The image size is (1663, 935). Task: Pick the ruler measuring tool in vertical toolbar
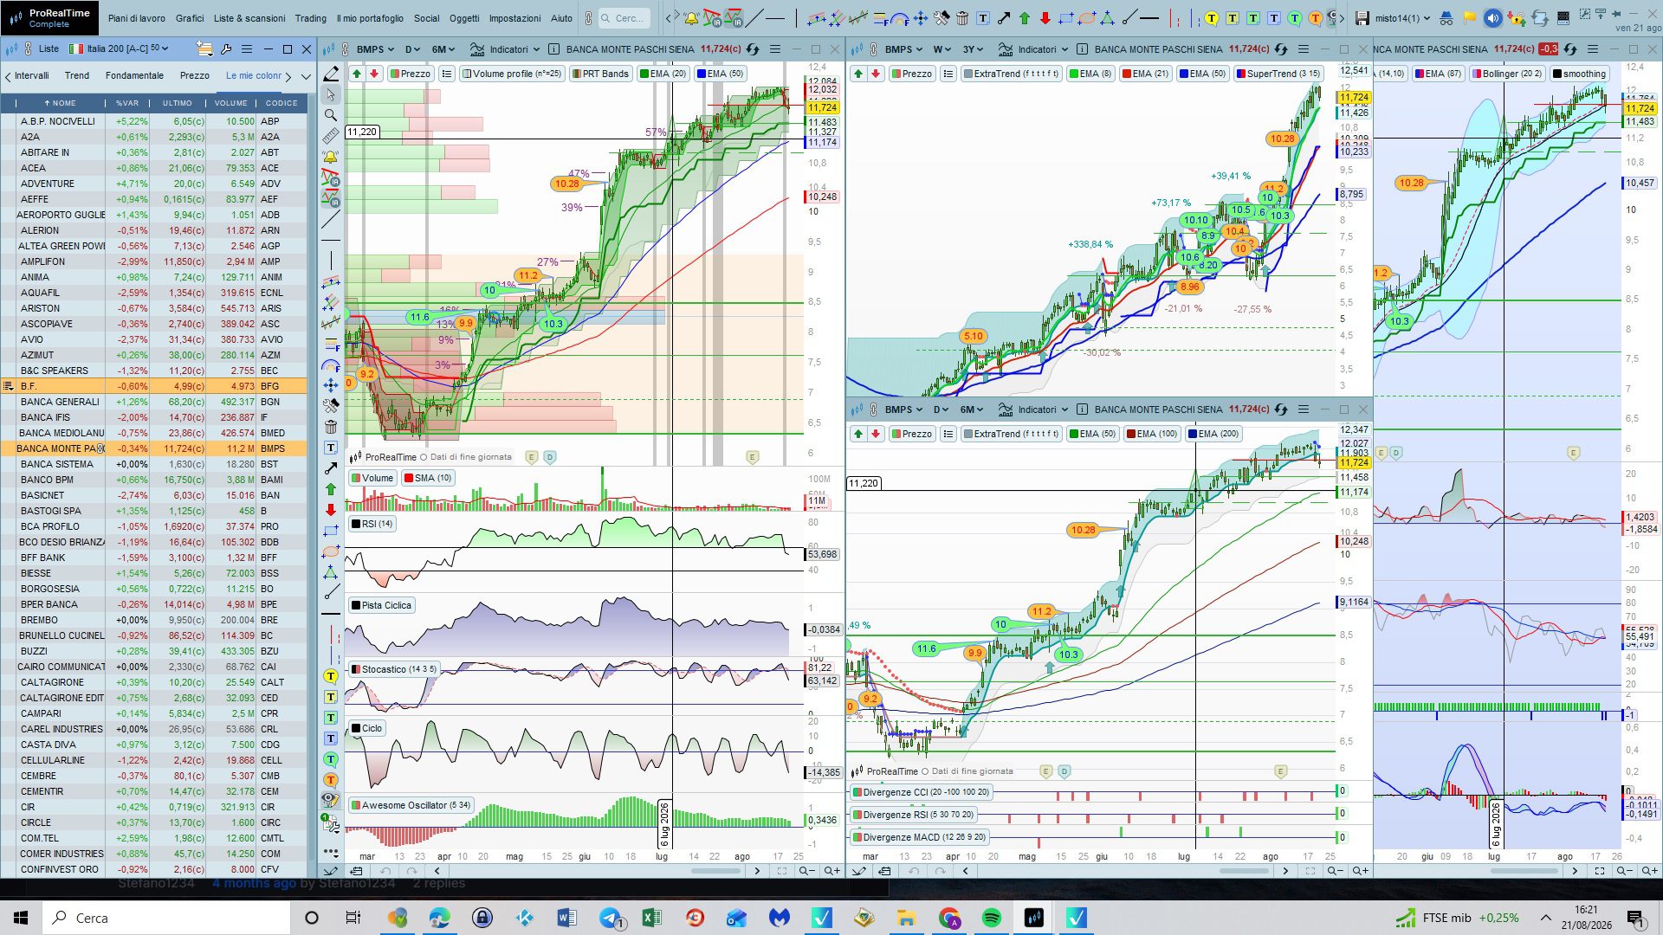click(331, 136)
